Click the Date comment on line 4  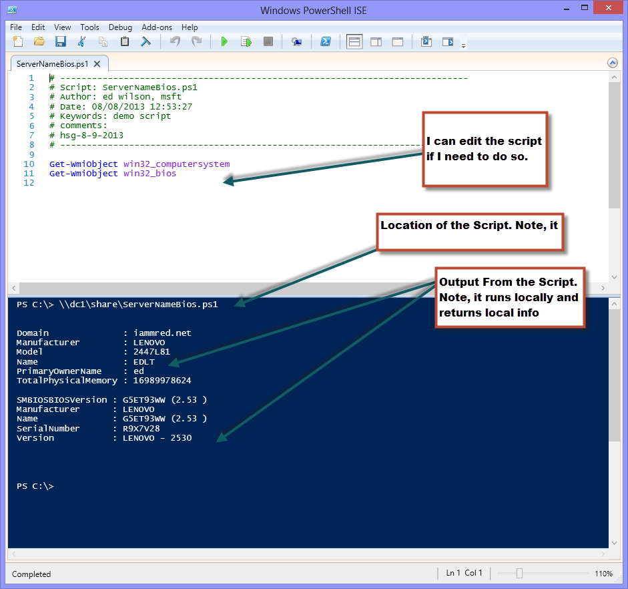pos(121,107)
